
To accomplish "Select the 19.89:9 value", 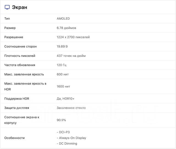I will (62, 46).
